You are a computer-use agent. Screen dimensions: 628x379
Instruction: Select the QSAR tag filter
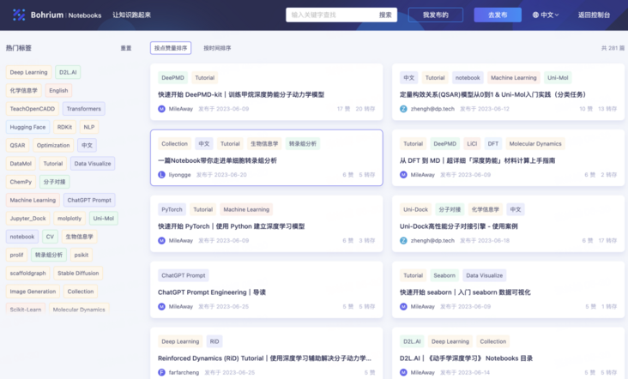[17, 145]
